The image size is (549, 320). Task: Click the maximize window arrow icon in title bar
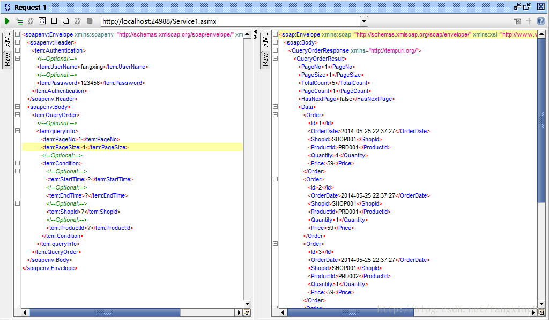(527, 6)
